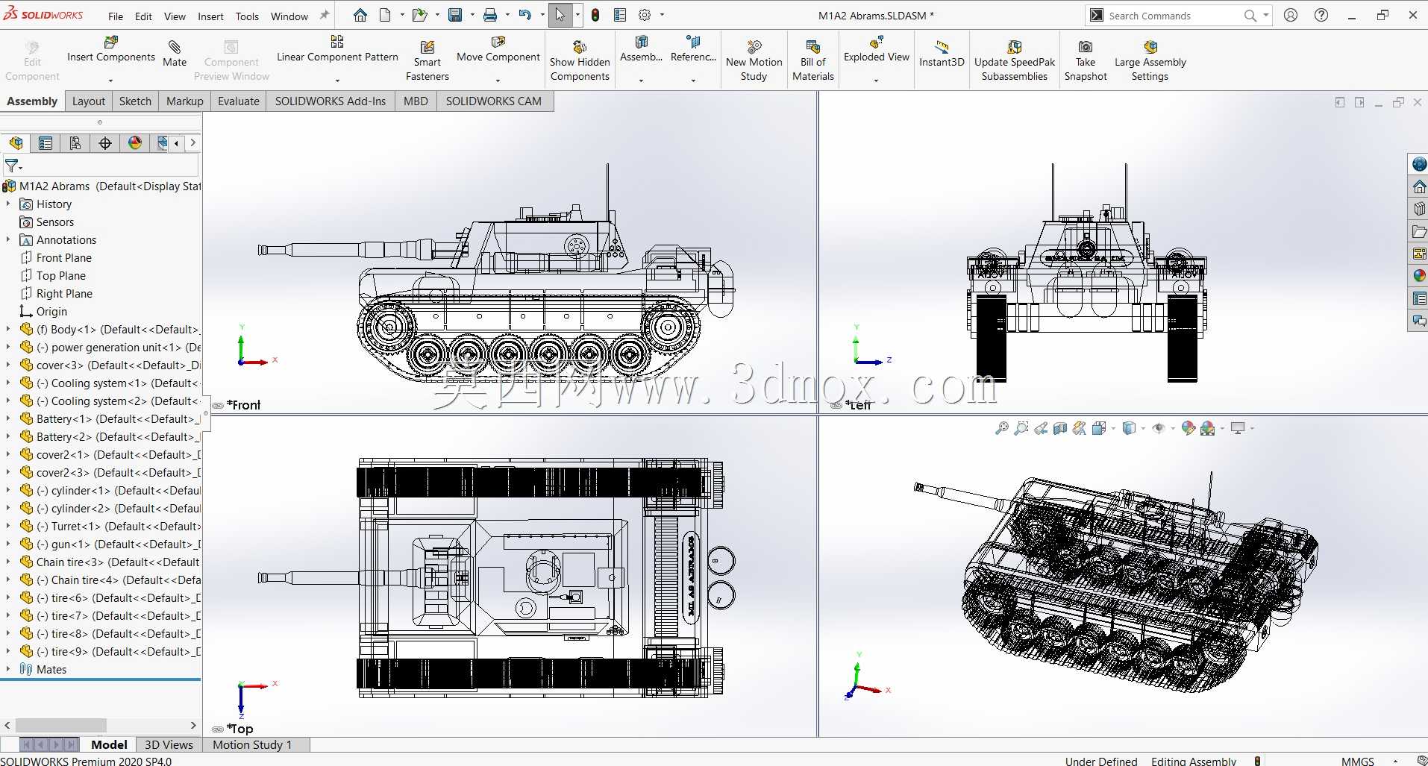Open the FeatureManager design tree tab
This screenshot has width=1428, height=766.
click(x=16, y=143)
